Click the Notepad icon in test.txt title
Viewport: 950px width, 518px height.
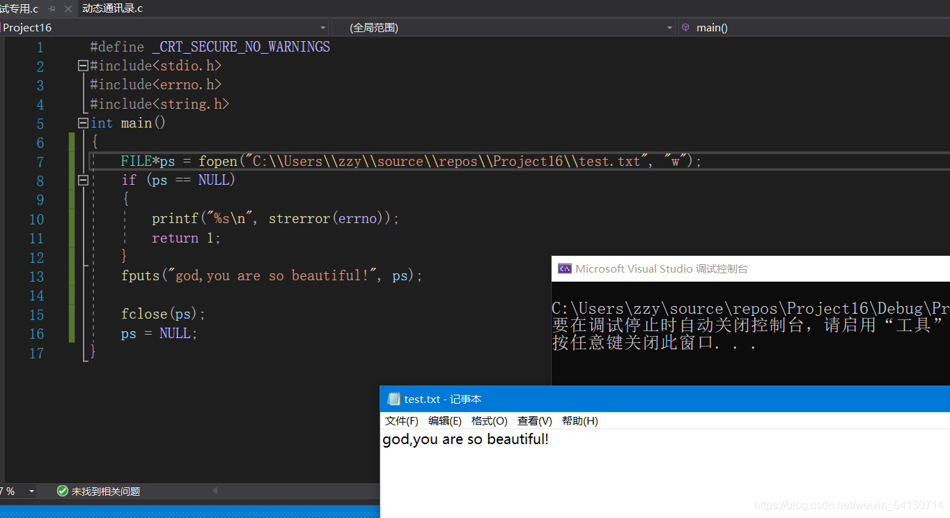394,399
